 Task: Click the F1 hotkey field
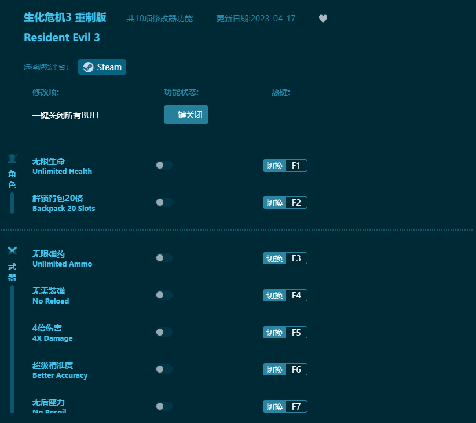point(296,166)
